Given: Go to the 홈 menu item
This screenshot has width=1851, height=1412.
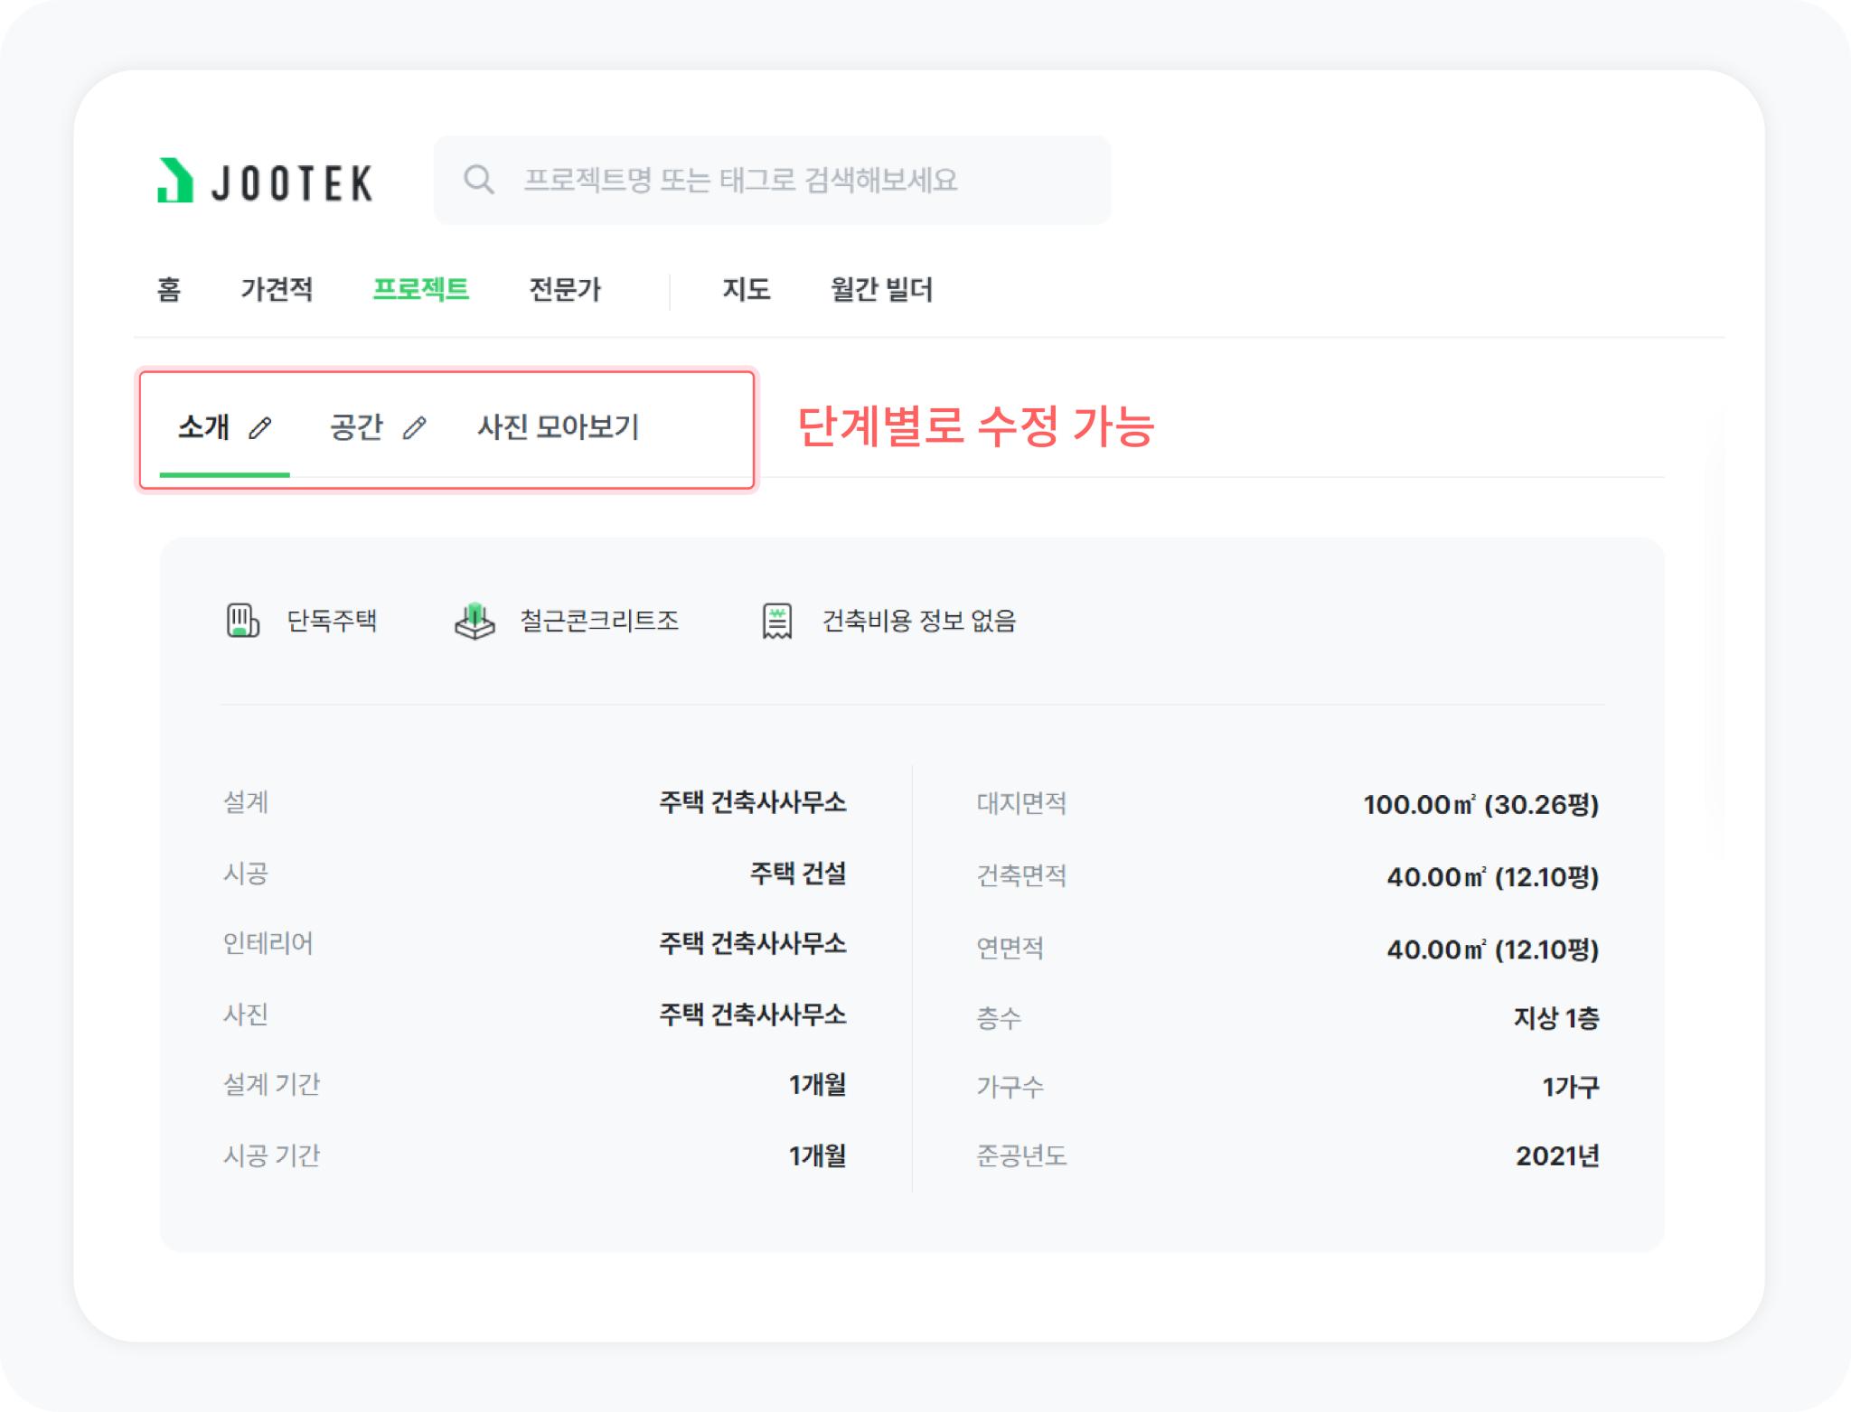Looking at the screenshot, I should (x=169, y=290).
